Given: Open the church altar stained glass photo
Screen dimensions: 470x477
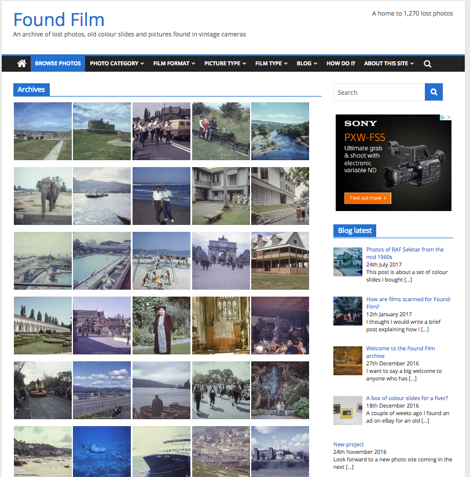Looking at the screenshot, I should pos(221,326).
